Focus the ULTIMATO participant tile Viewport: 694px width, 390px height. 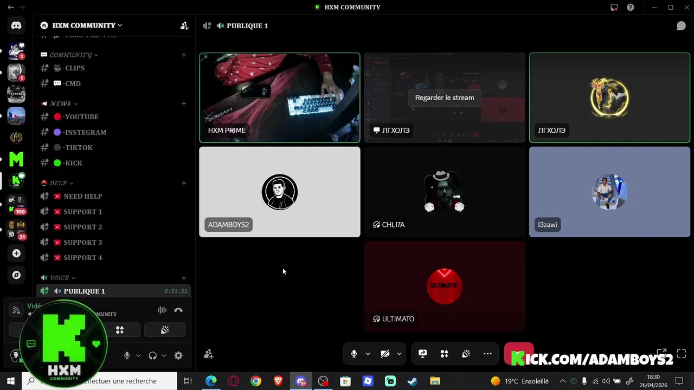pos(445,286)
